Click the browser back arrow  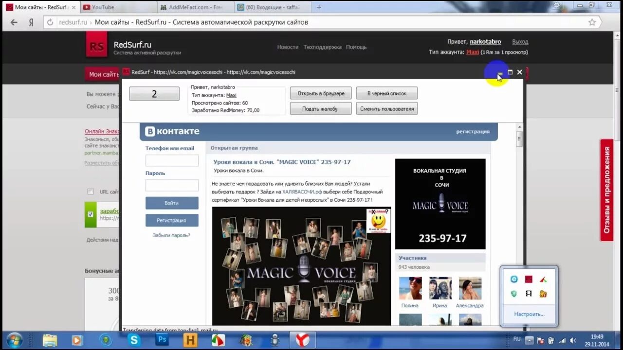(x=14, y=22)
